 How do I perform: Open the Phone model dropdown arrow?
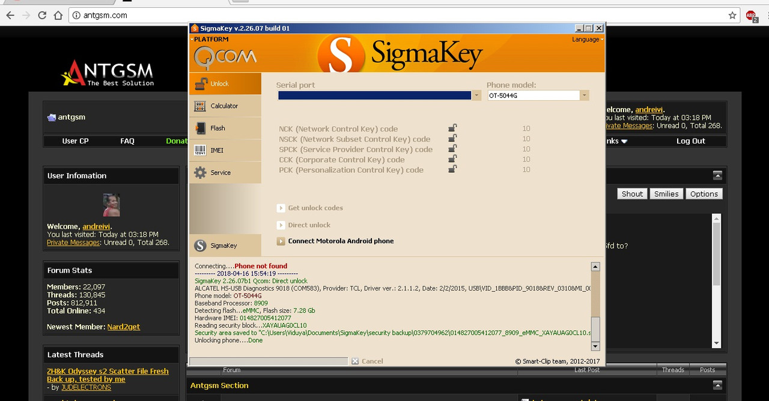(x=584, y=95)
